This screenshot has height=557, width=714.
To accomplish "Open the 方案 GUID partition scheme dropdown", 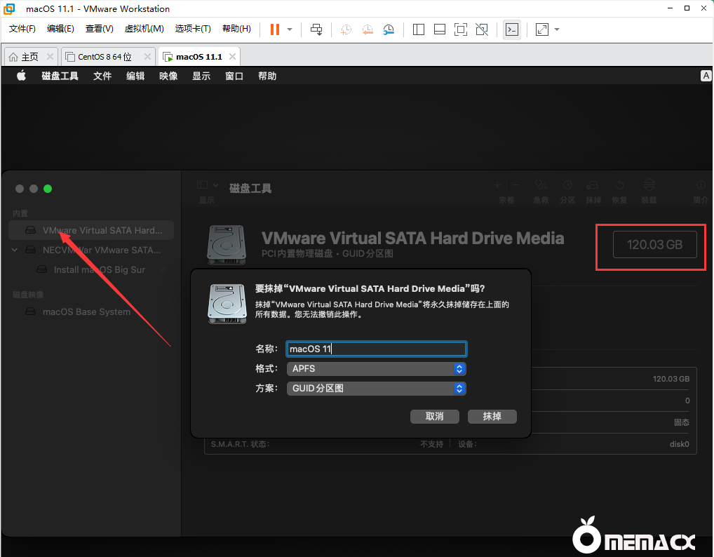I will point(376,388).
